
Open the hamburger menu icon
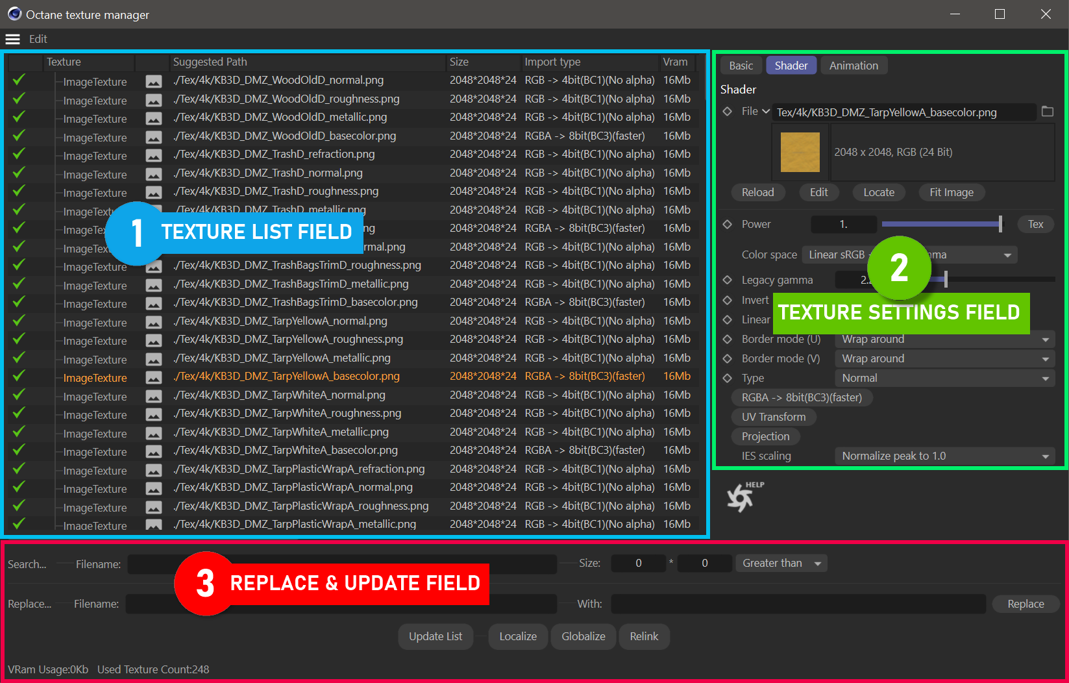(13, 39)
